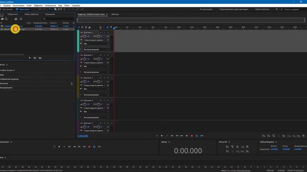Select the Slip tool in toolbar

[x=60, y=9]
